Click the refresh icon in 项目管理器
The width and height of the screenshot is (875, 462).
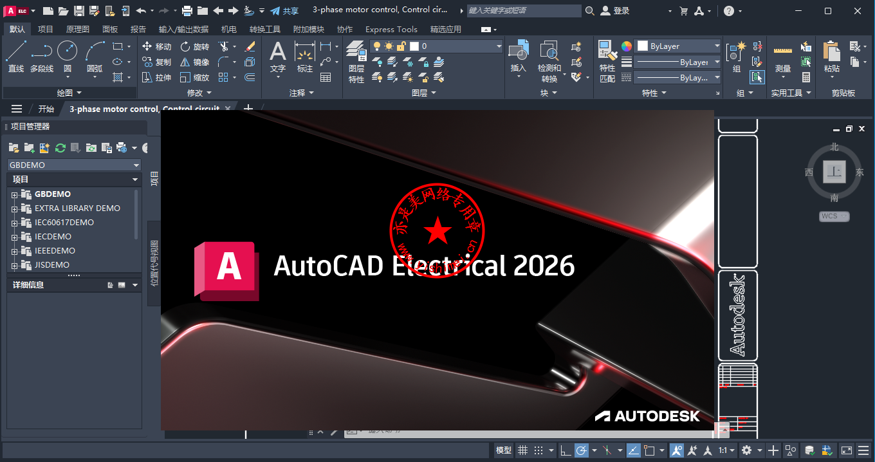(60, 148)
